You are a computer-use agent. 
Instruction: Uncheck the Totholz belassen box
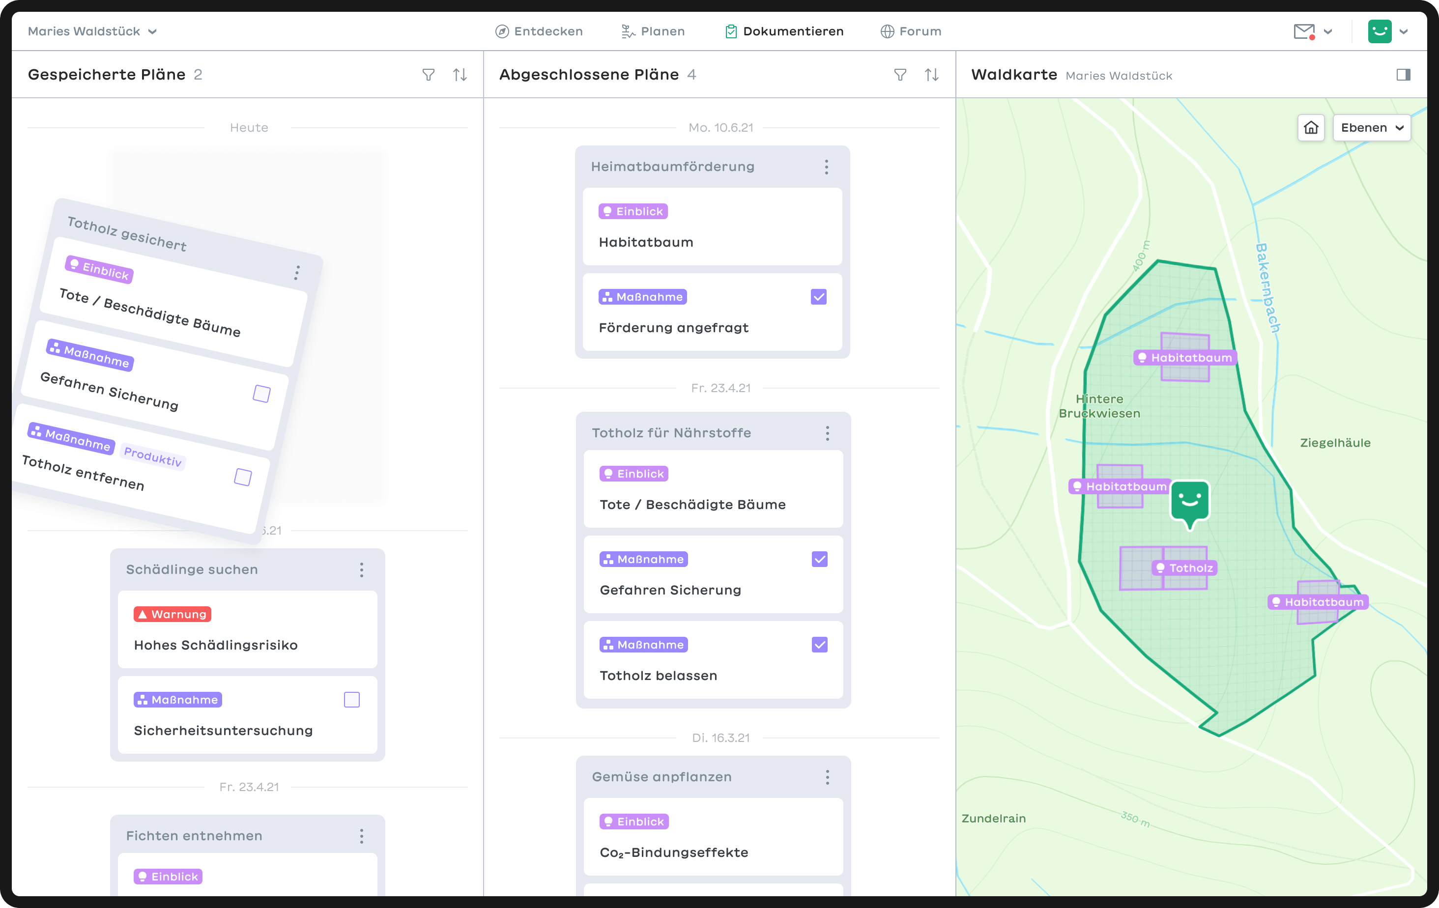pyautogui.click(x=820, y=645)
